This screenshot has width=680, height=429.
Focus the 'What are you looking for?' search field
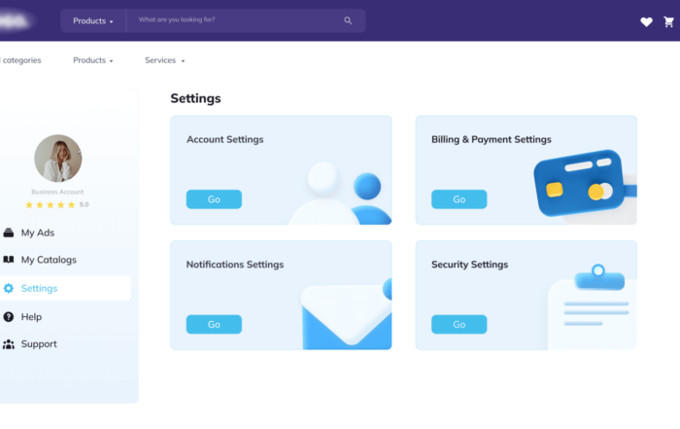tap(233, 20)
